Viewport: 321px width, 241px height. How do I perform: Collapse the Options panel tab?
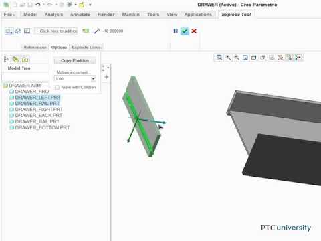(x=59, y=48)
